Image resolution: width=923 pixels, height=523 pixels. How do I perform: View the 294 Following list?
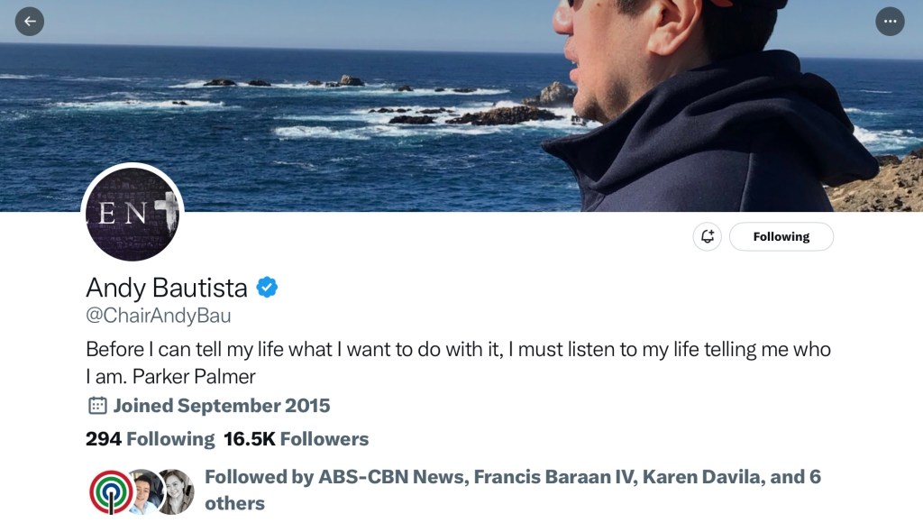tap(150, 439)
